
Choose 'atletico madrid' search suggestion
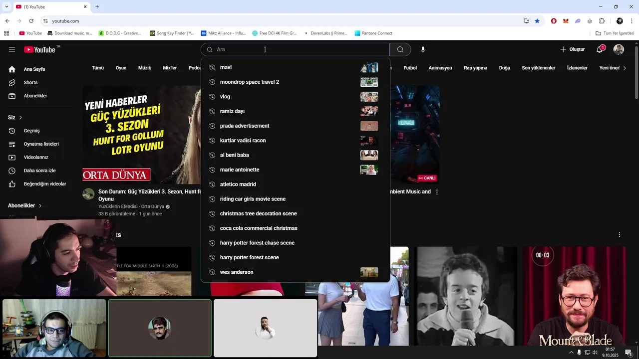pyautogui.click(x=295, y=184)
